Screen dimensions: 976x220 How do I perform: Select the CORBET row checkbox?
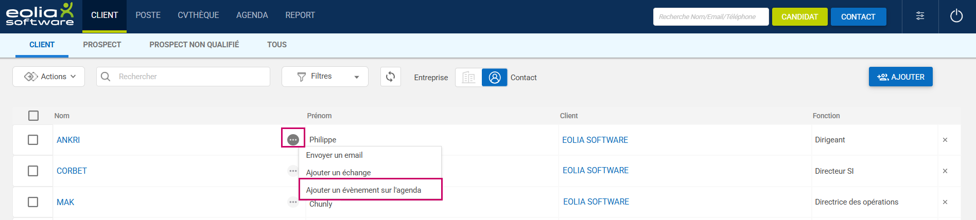click(x=33, y=171)
